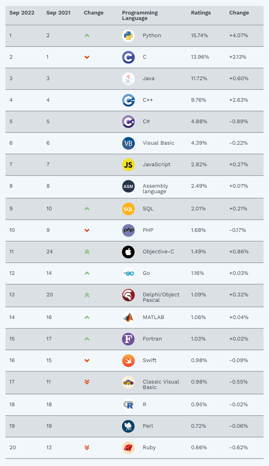Click the Delphi/Object Pascal language name

pyautogui.click(x=161, y=297)
